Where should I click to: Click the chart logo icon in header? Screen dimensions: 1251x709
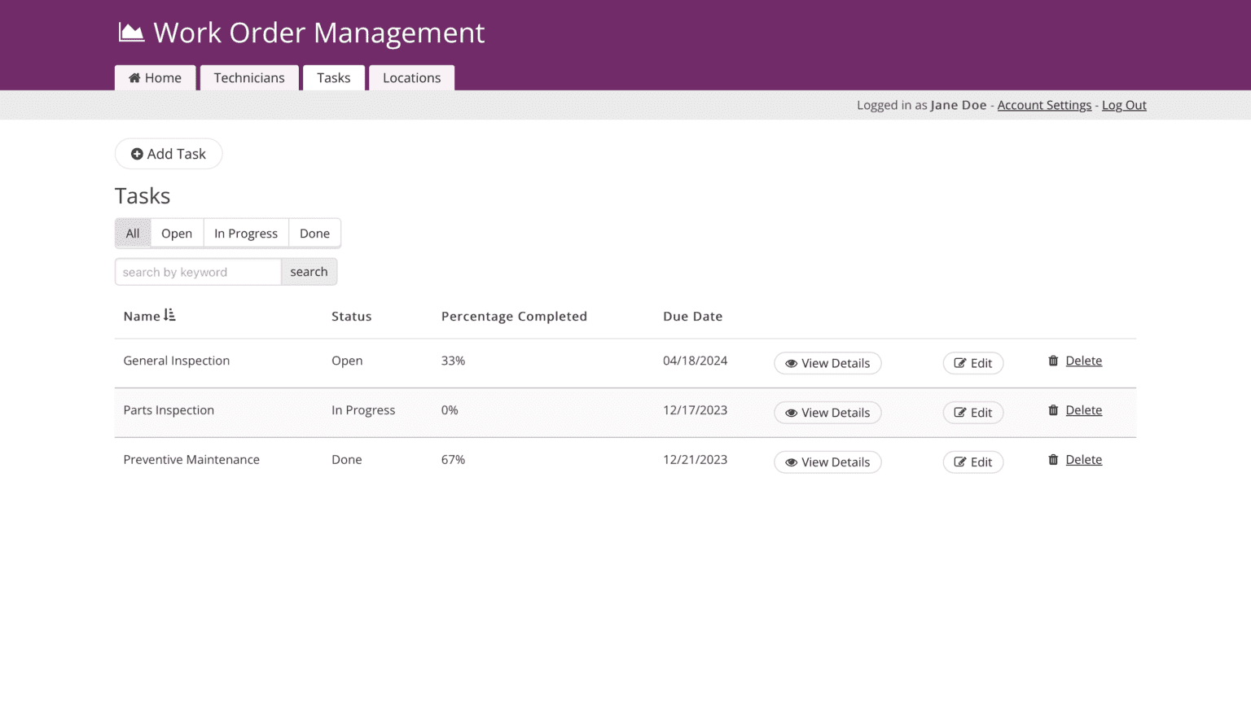point(131,33)
